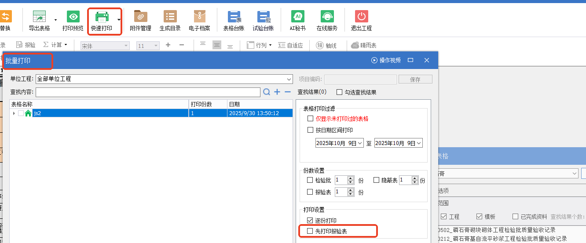Viewport: 586px width, 243px height.
Task: Click the 生成目录 icon
Action: point(170,17)
